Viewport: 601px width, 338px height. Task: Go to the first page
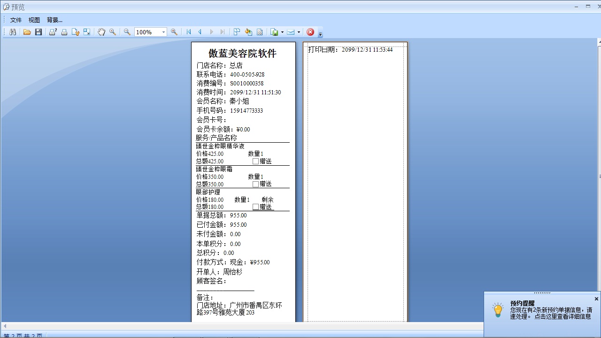pos(189,32)
